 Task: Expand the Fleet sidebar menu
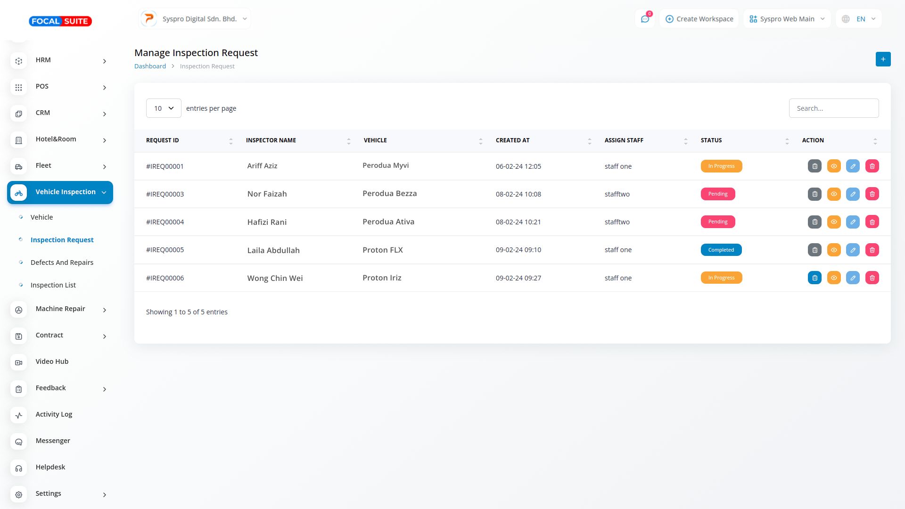coord(60,166)
